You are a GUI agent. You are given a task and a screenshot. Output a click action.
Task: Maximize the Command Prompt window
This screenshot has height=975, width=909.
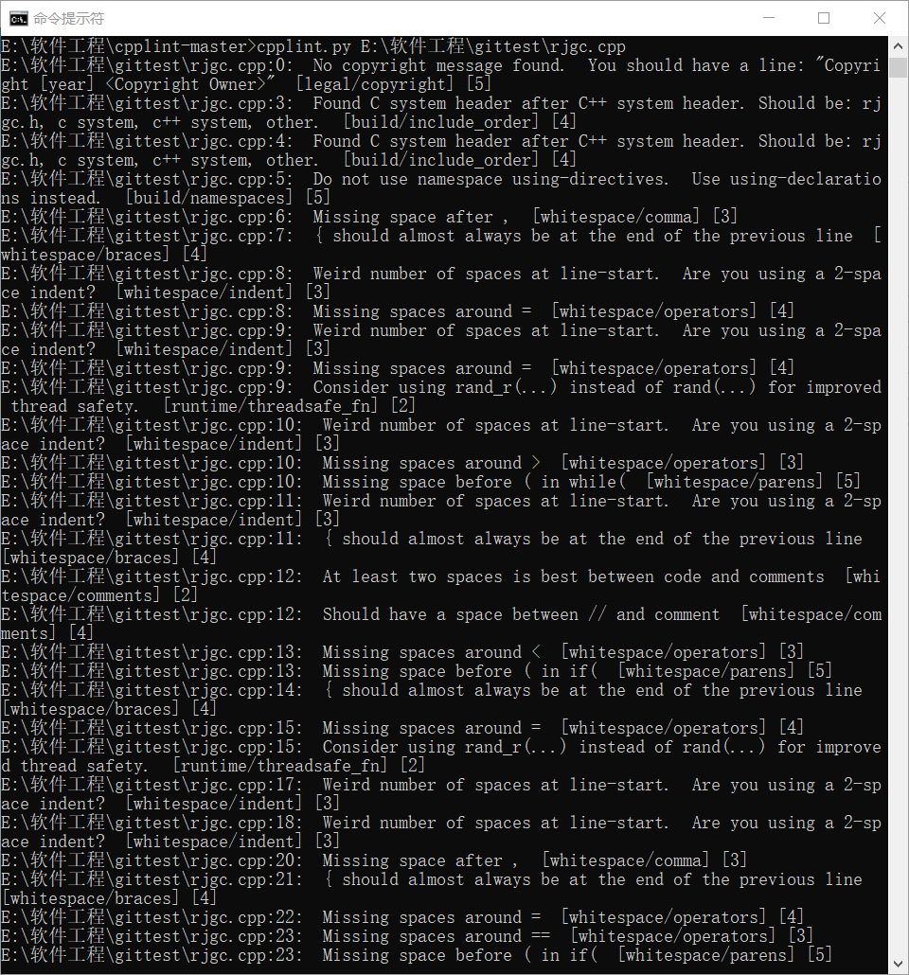click(824, 18)
